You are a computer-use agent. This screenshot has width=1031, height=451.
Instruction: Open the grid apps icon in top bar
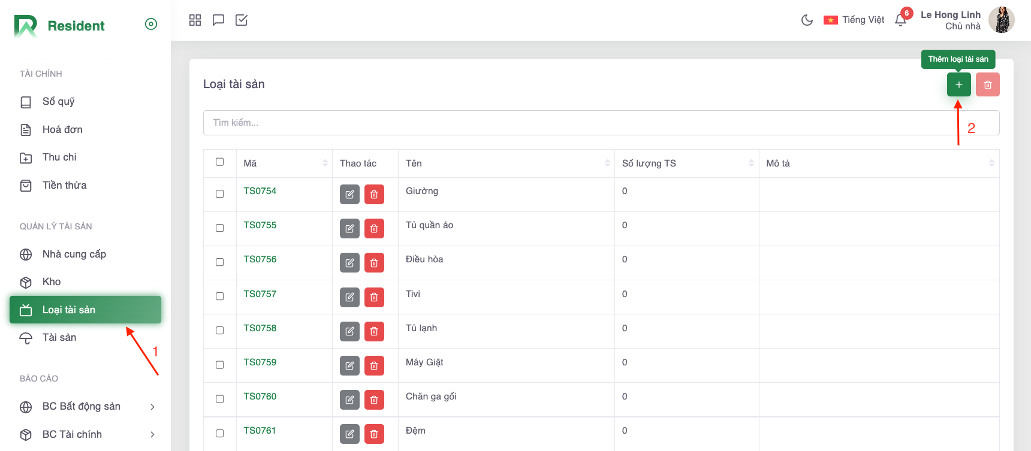195,20
